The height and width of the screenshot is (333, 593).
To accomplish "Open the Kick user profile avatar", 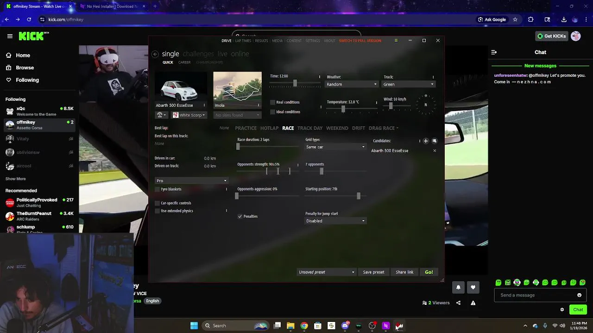I will [x=576, y=36].
